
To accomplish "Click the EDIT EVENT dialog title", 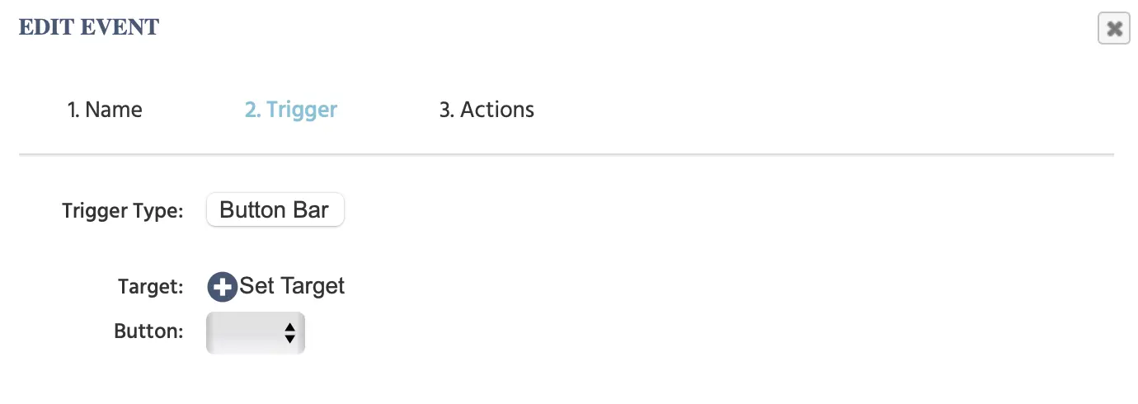I will click(x=89, y=27).
